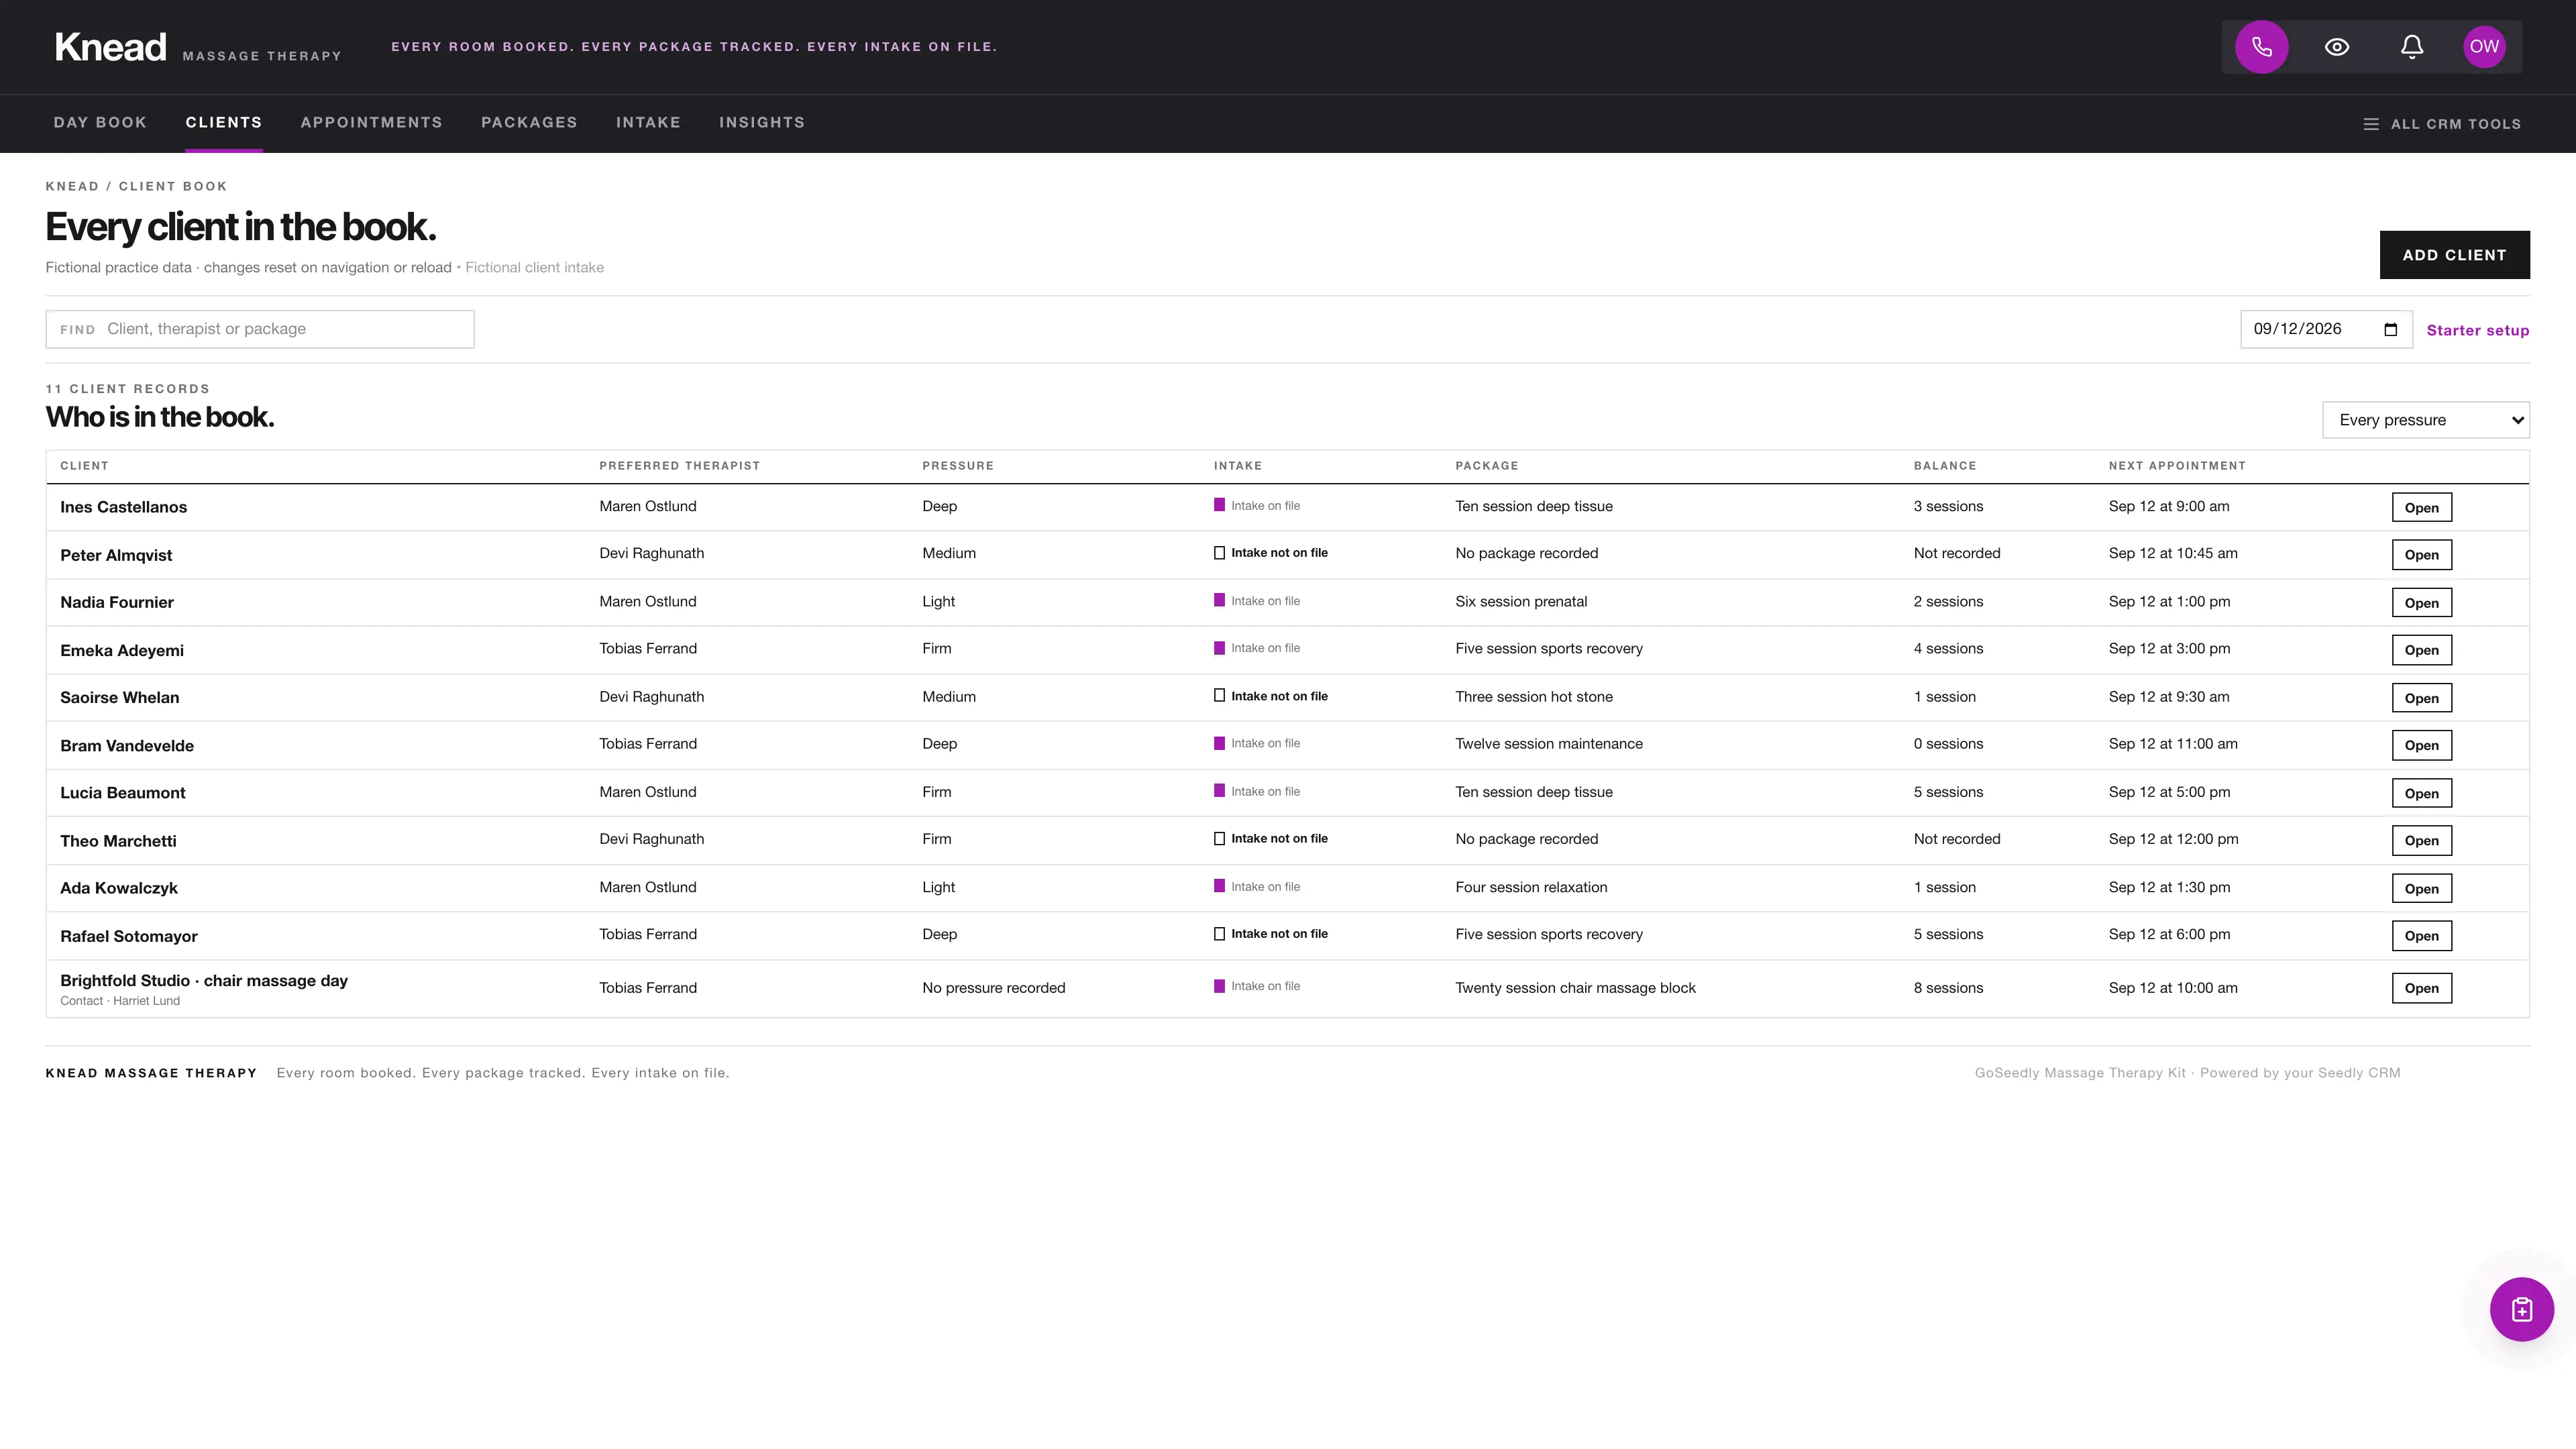Click intake marker for Nadia Fournier
Viewport: 2576px width, 1449px height.
click(x=1219, y=600)
